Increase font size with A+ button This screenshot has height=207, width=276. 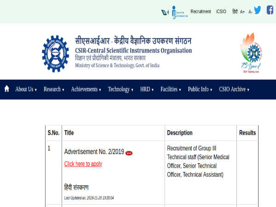(242, 12)
